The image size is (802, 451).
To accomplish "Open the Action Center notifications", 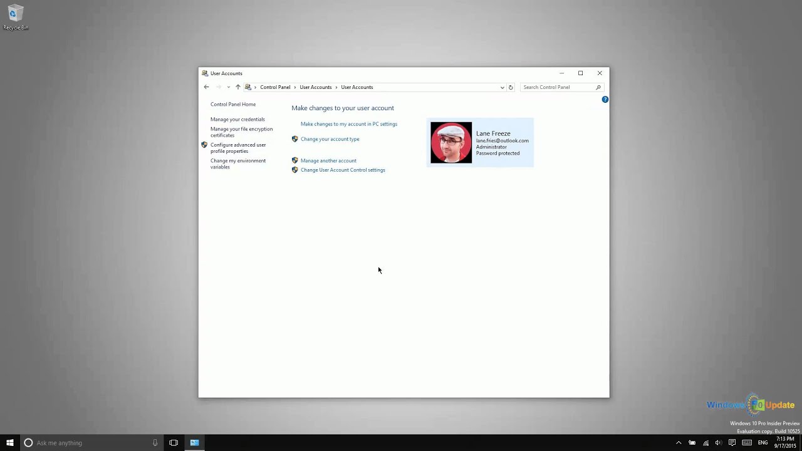I will tap(732, 443).
